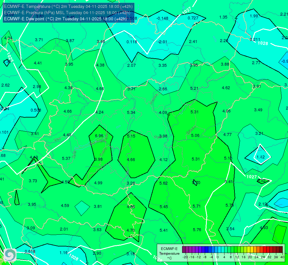
Task: Click the 5.70 temperature value
Action: [x=196, y=183]
